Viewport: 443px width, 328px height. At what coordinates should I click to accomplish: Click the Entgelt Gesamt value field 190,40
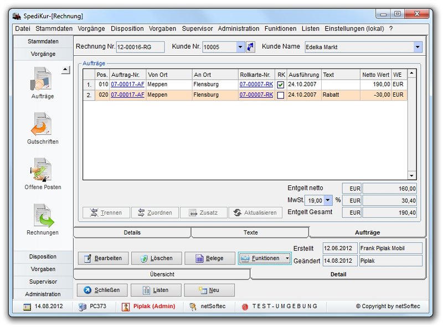click(389, 212)
